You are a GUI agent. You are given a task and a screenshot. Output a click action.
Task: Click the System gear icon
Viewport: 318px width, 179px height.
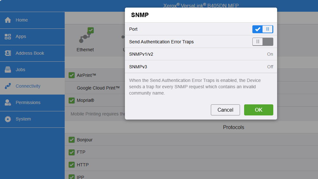8,119
